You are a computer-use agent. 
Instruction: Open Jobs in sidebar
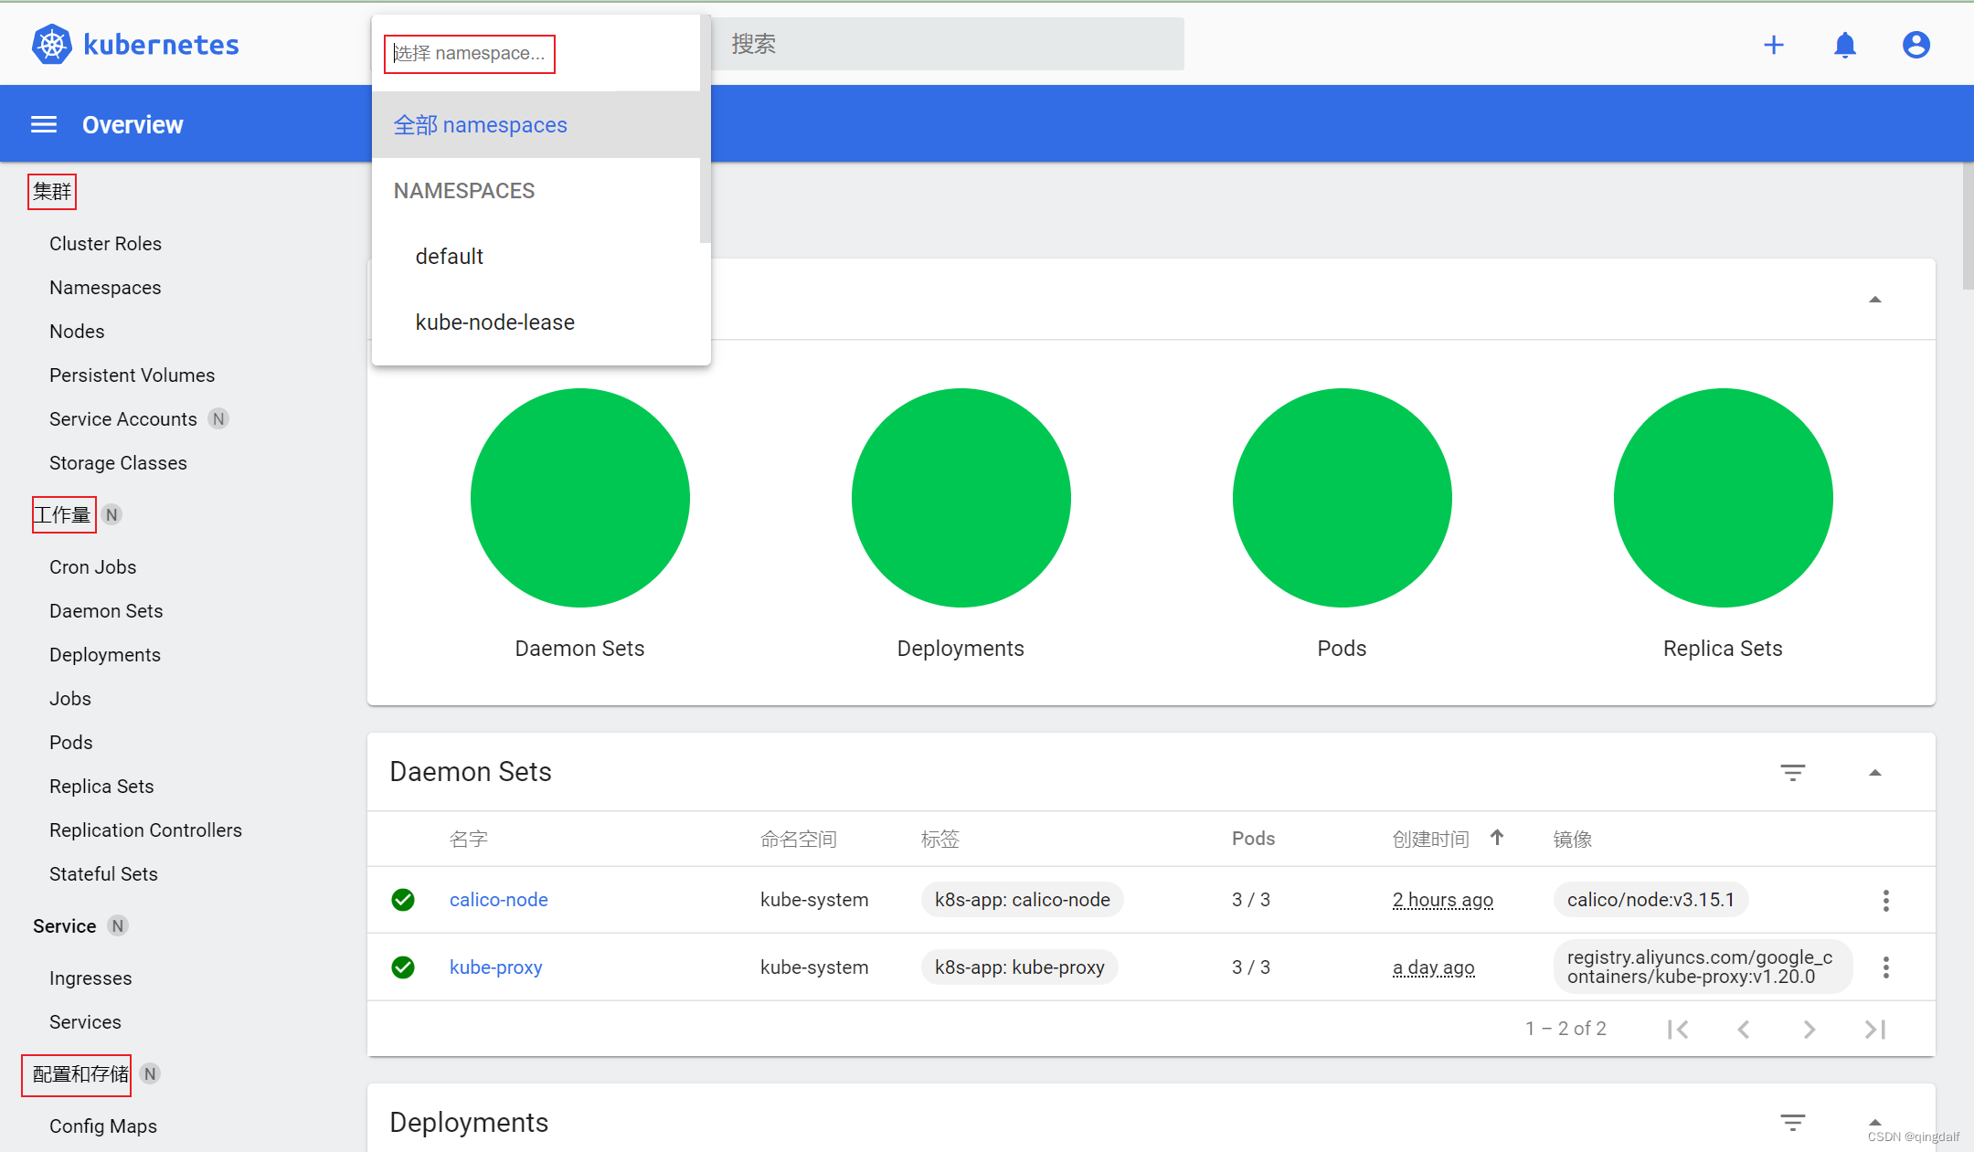(x=70, y=699)
